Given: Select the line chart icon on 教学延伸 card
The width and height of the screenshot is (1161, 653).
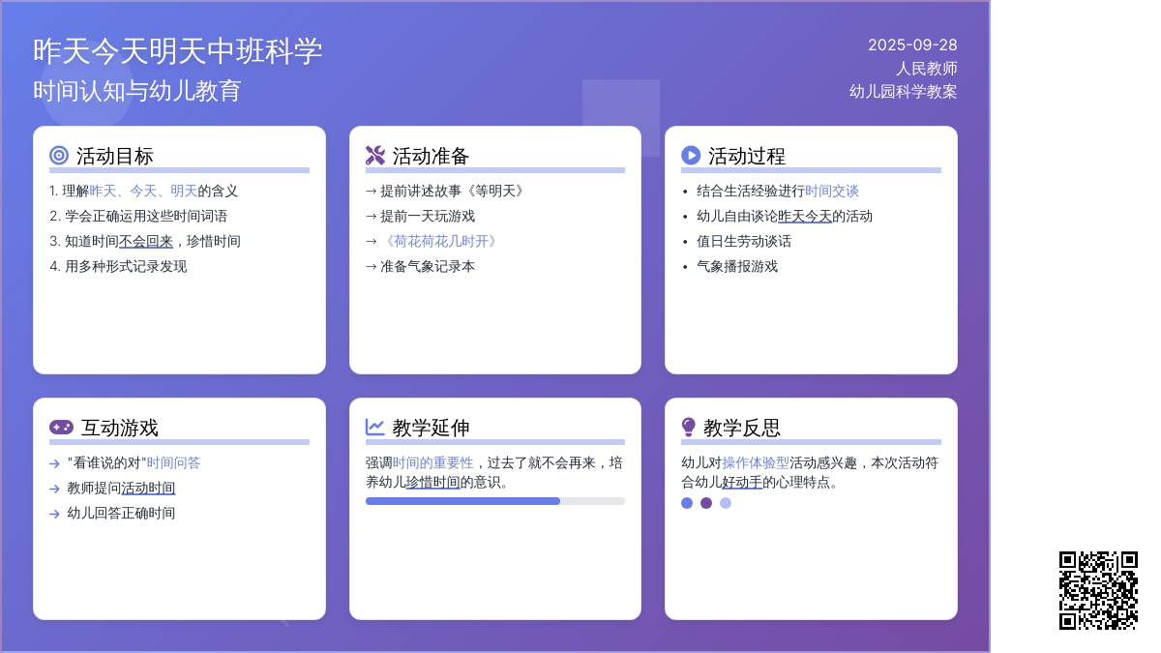Looking at the screenshot, I should point(376,427).
